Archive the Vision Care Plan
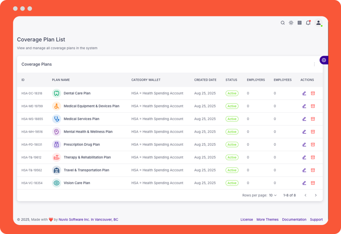 click(x=313, y=183)
